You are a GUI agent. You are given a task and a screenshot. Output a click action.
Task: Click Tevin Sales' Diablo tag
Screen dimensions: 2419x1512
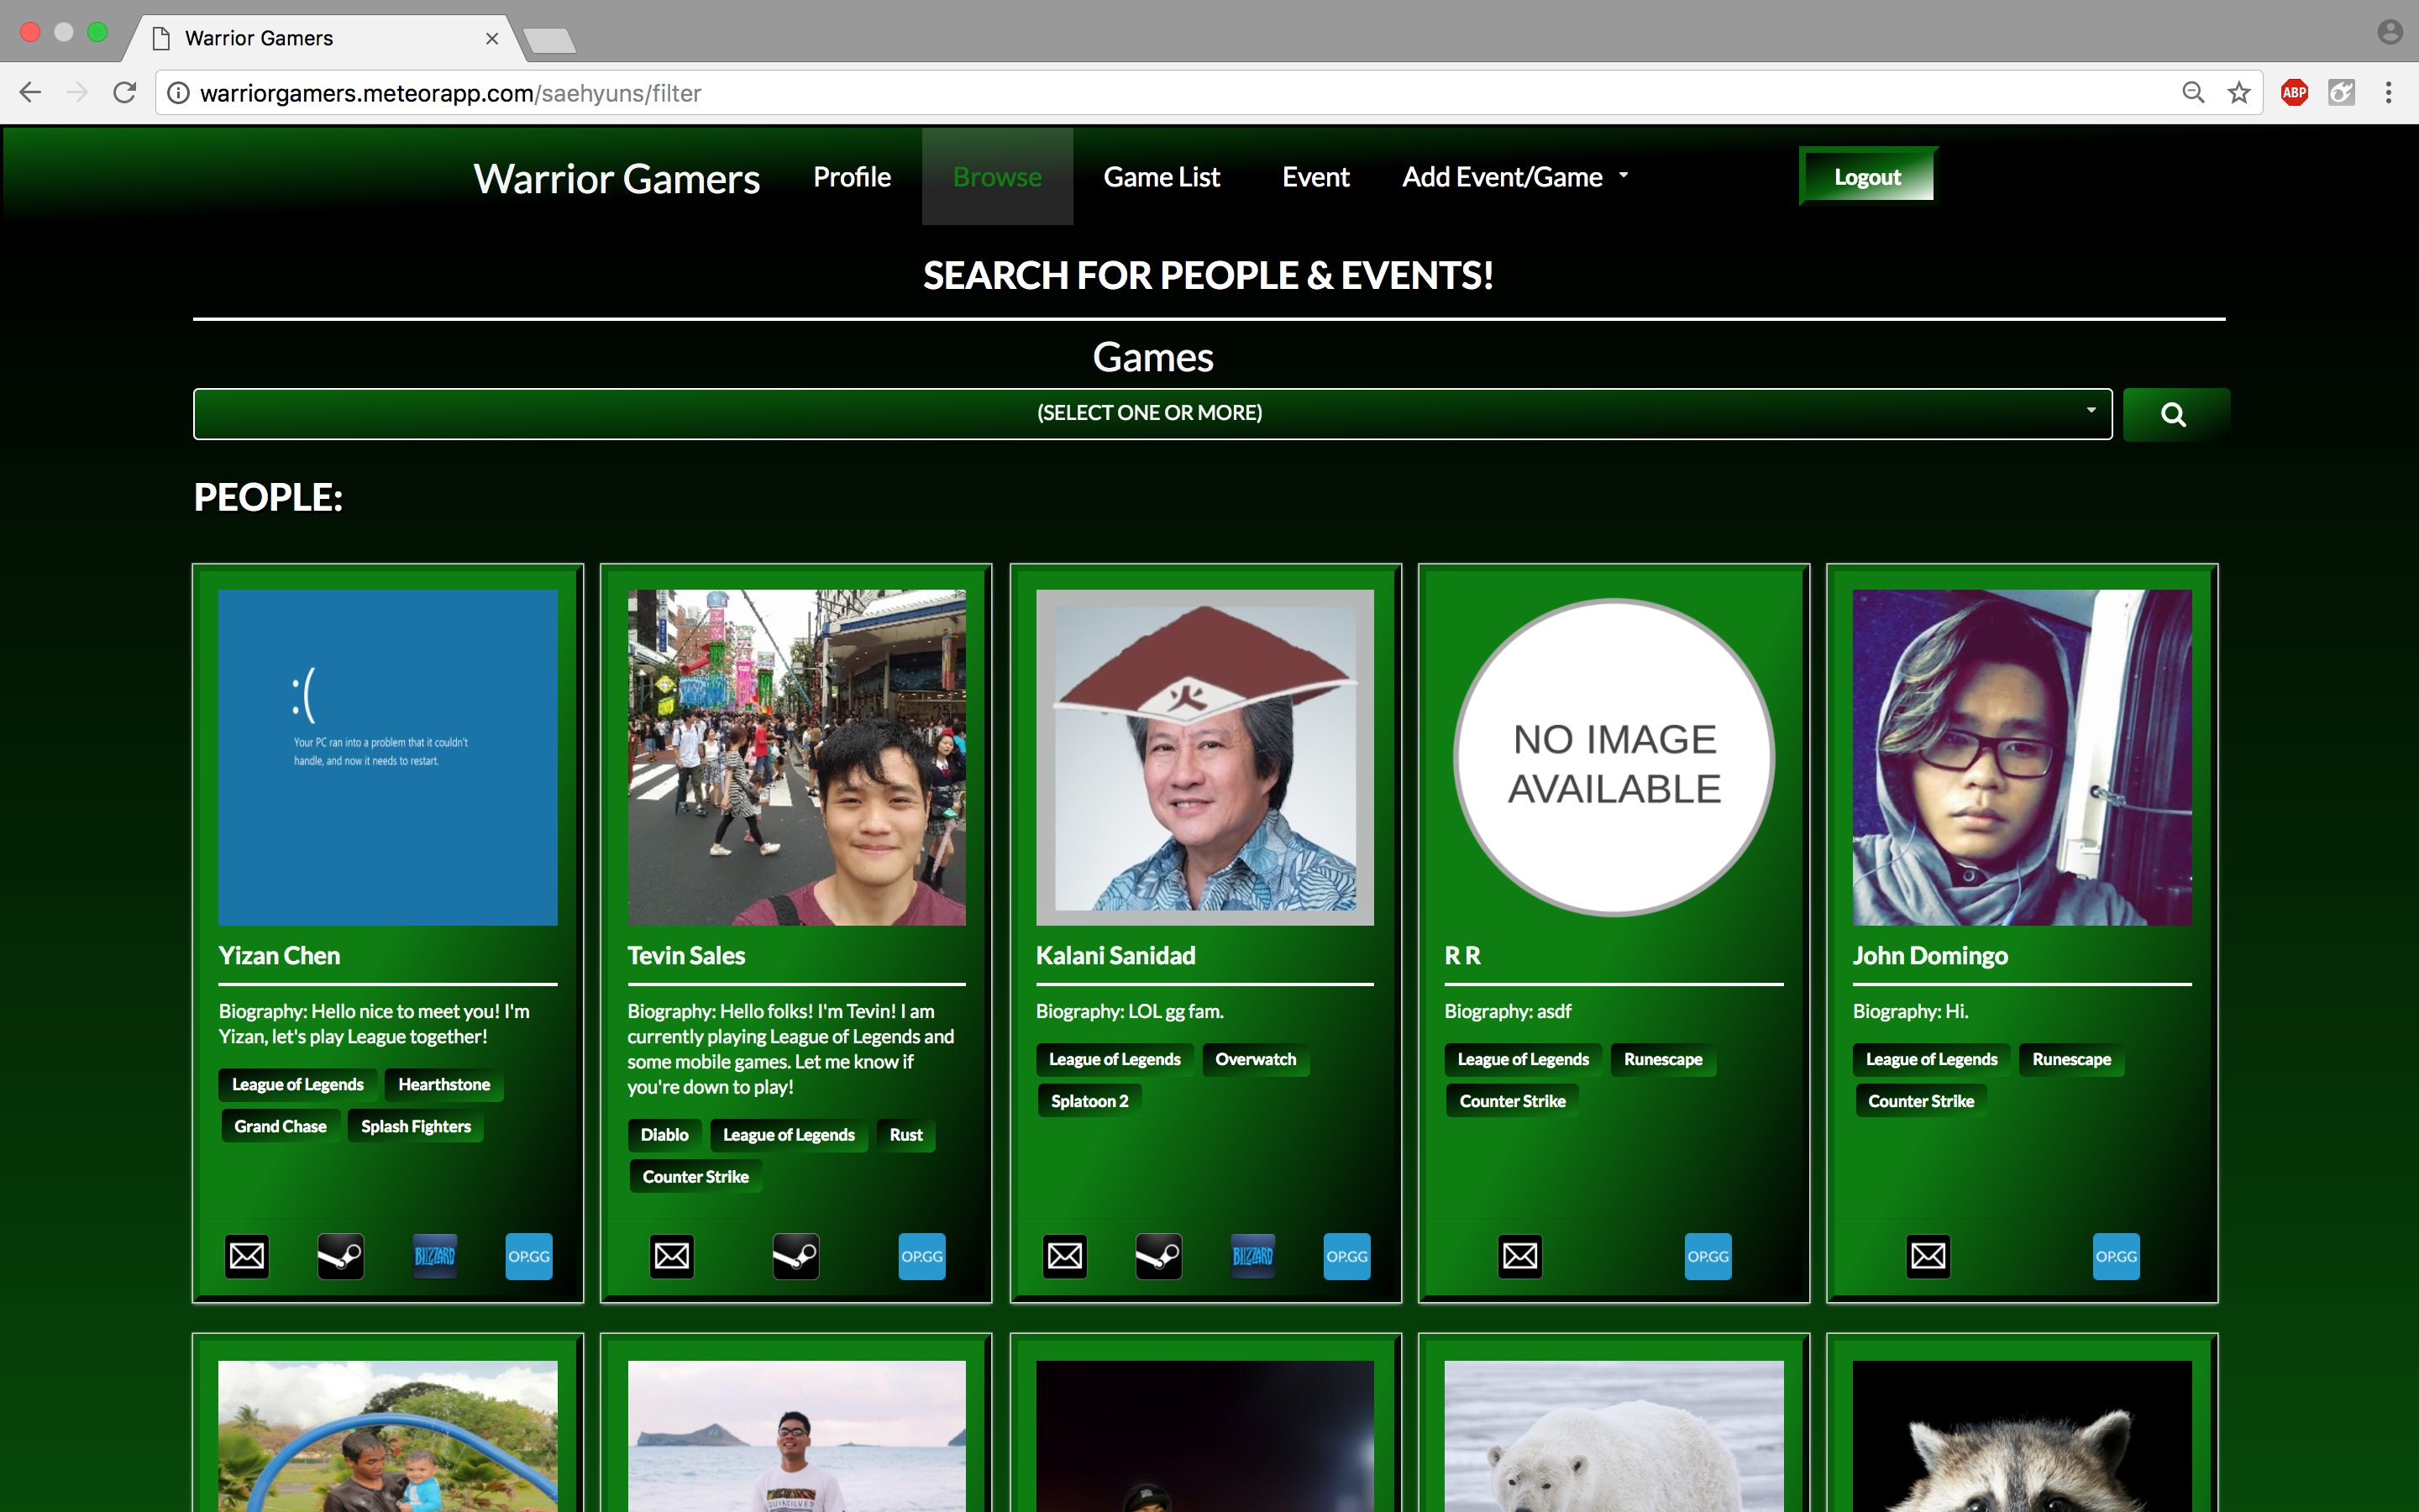click(664, 1135)
